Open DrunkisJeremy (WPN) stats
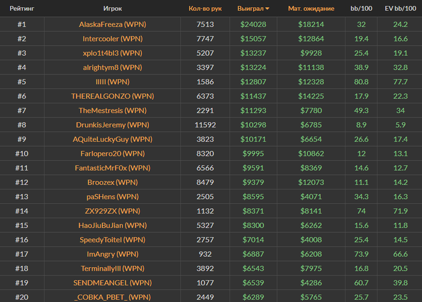 113,125
